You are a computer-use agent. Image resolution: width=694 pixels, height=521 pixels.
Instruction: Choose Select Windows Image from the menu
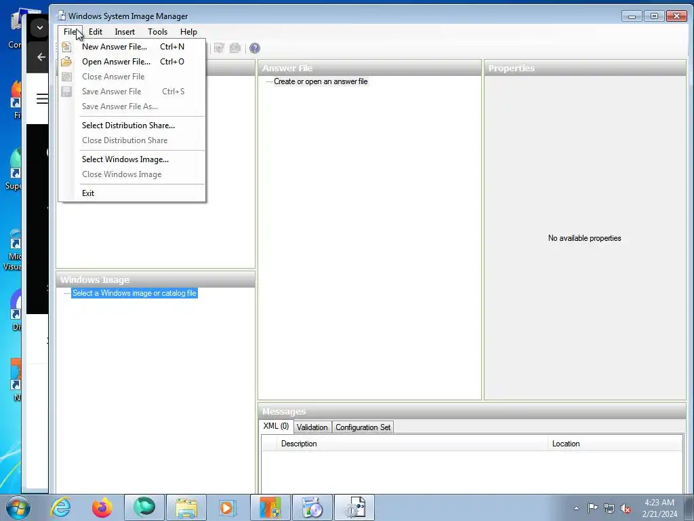(132, 159)
